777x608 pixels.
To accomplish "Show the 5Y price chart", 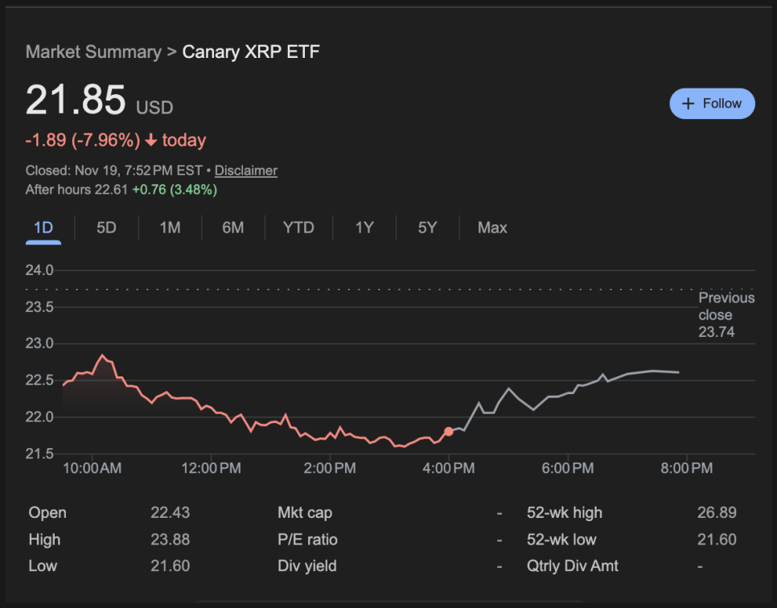I will click(427, 228).
